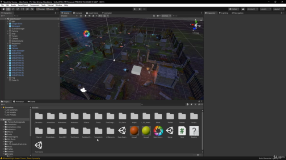Click Project panel search field
286x160 pixels.
[163, 104]
